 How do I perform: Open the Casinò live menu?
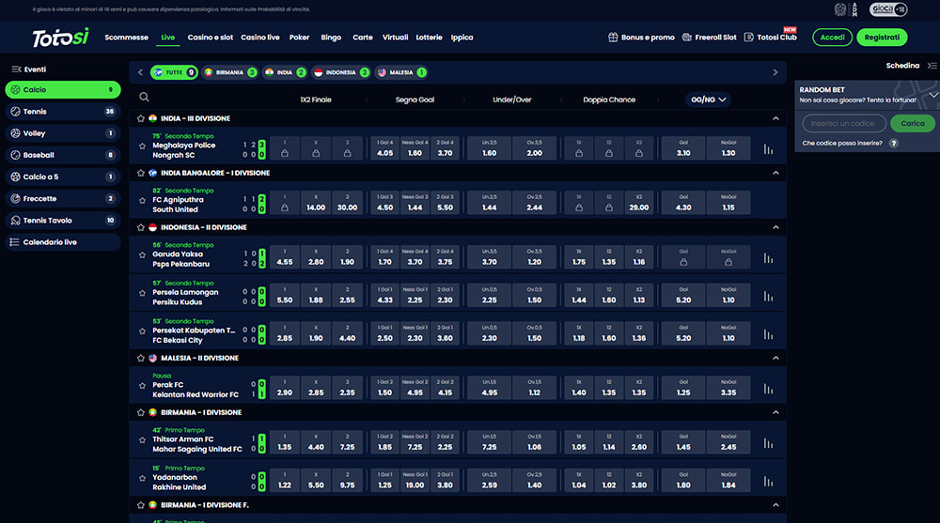(260, 38)
